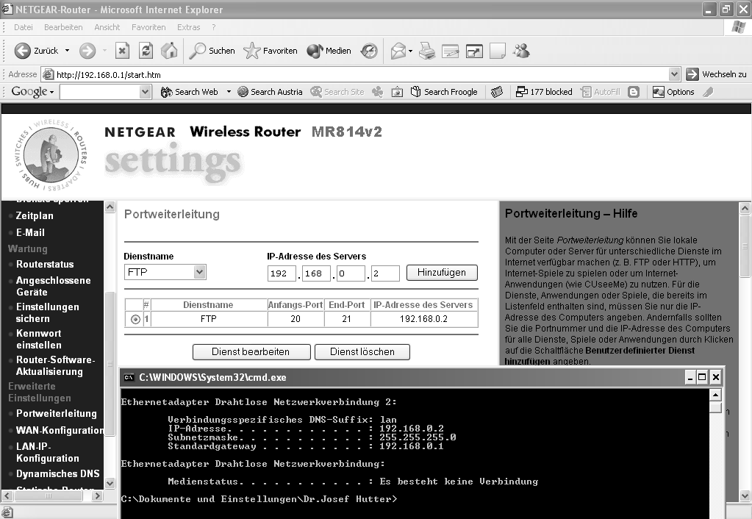Click Search Austria in Google toolbar

[x=271, y=92]
